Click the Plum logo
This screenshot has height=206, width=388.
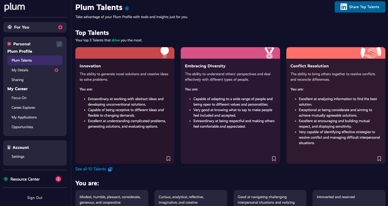(x=15, y=7)
